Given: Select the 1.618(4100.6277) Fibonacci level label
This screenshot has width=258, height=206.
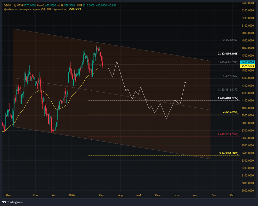Looking at the screenshot, I should pos(228,98).
